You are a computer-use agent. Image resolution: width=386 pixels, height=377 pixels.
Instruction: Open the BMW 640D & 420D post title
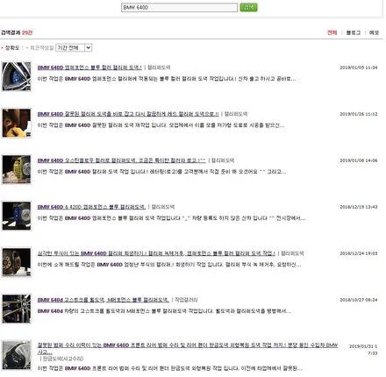91,207
